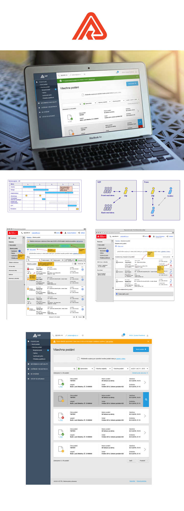Close green notification banner on laptop screen
This screenshot has width=184, height=511.
coord(137,76)
